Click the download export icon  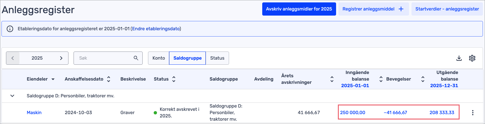click(x=459, y=58)
